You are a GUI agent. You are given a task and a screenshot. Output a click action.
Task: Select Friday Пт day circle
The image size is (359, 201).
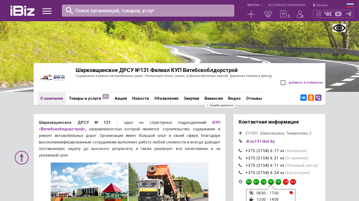(278, 182)
